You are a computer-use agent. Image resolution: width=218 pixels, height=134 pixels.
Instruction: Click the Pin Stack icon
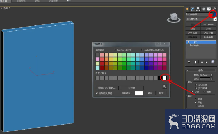click(x=189, y=62)
